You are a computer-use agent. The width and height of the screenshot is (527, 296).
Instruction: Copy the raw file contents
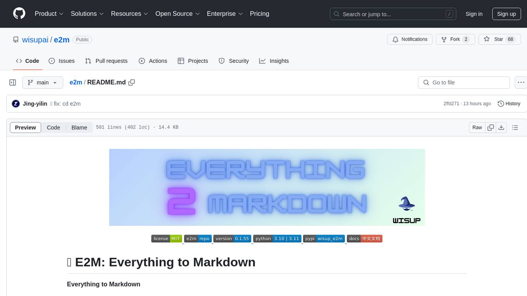point(491,127)
